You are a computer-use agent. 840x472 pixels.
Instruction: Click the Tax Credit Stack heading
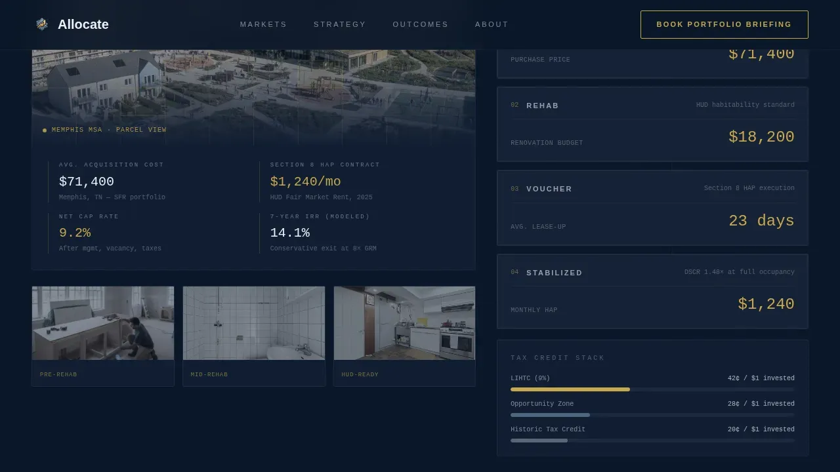pyautogui.click(x=558, y=358)
